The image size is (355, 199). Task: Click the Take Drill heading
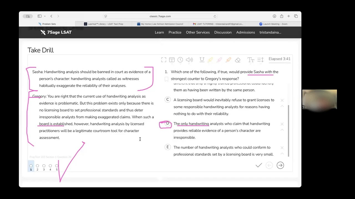pos(40,50)
